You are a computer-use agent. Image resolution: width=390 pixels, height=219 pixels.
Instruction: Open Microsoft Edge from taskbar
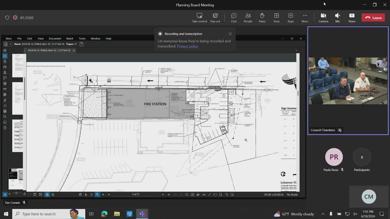pyautogui.click(x=104, y=214)
